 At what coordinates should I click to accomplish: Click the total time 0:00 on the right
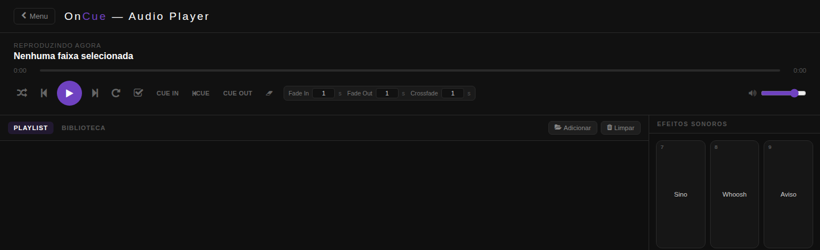pyautogui.click(x=800, y=70)
